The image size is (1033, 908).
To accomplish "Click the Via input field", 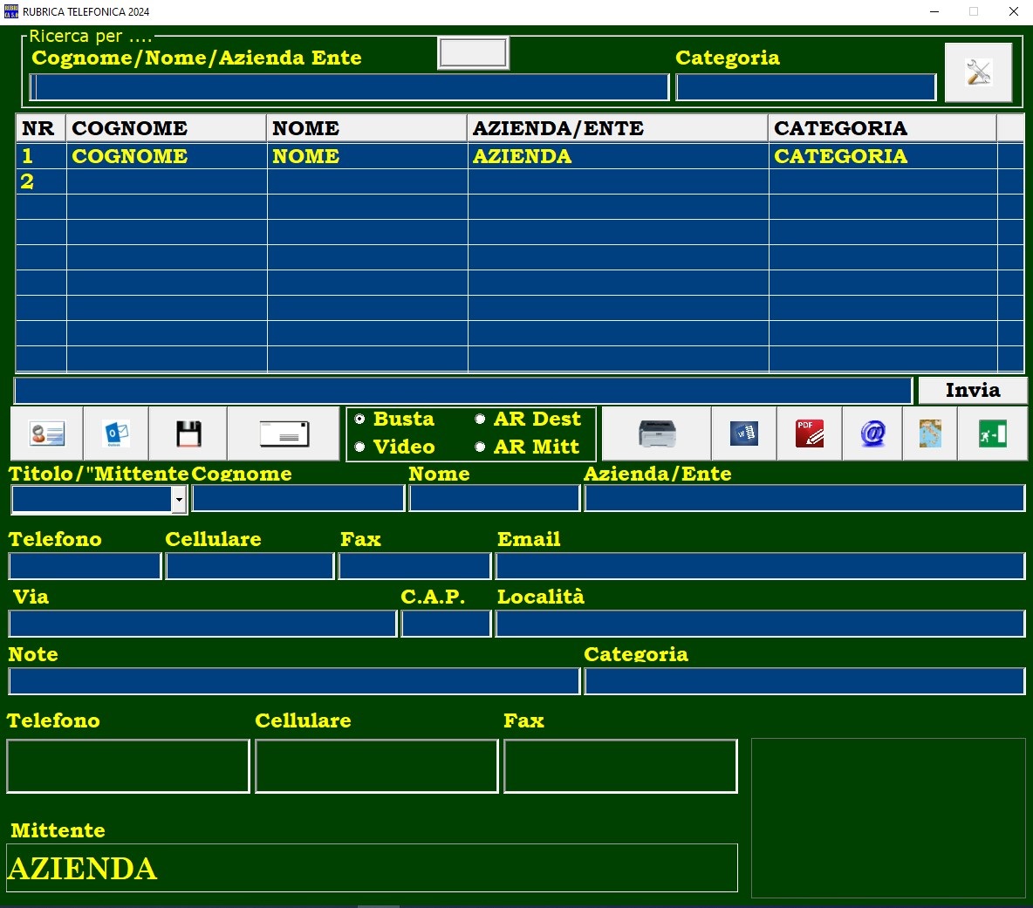I will [x=203, y=624].
